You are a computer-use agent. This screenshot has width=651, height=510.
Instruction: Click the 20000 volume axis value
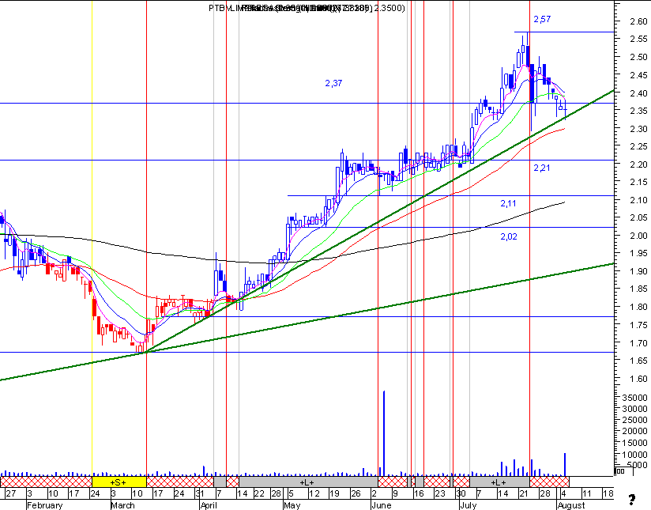point(634,431)
